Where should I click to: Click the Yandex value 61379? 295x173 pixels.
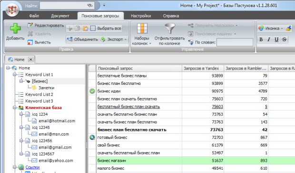217,145
